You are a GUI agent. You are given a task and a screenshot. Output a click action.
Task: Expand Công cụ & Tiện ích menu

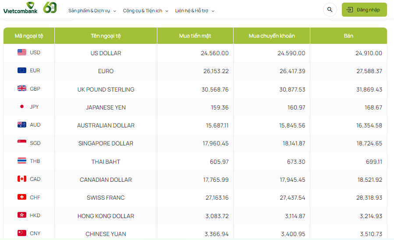[x=146, y=11]
